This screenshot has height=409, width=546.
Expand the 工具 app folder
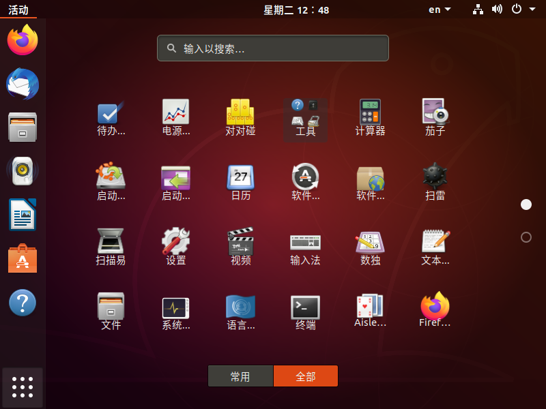[x=305, y=112]
